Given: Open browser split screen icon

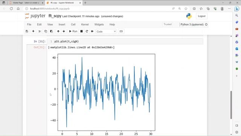Looking at the screenshot, I should click(x=194, y=9).
